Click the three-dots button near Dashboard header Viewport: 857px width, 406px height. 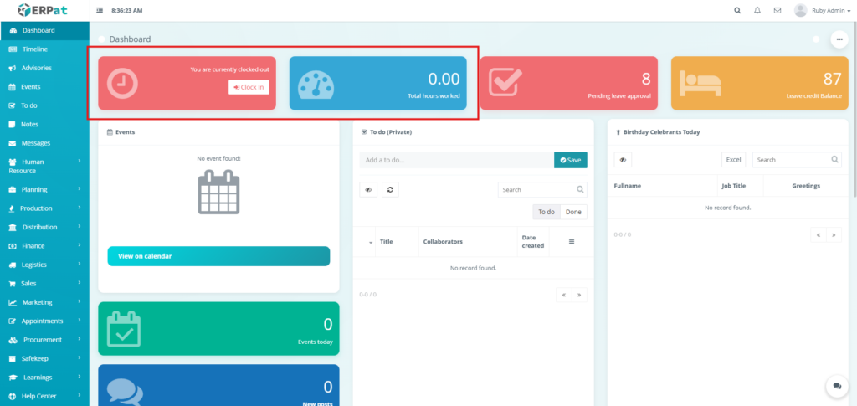(x=839, y=39)
